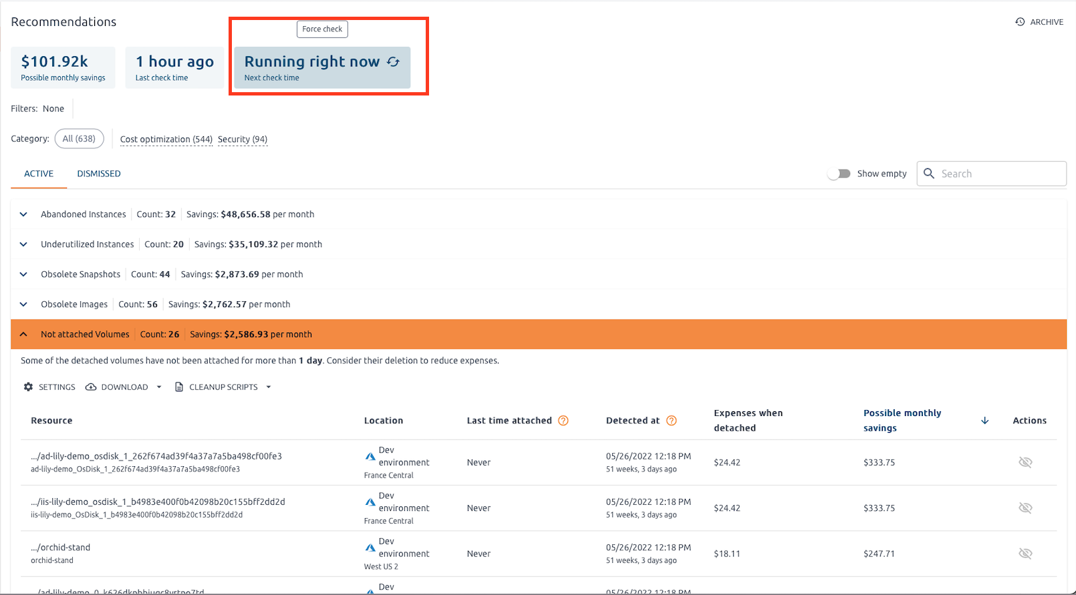The width and height of the screenshot is (1076, 595).
Task: Select the All (638) category chip
Action: coord(79,139)
